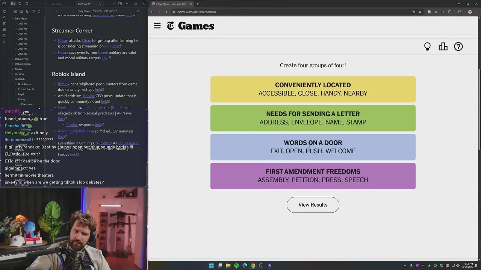The width and height of the screenshot is (481, 270).
Task: Reload the page in the browser
Action: point(166,12)
